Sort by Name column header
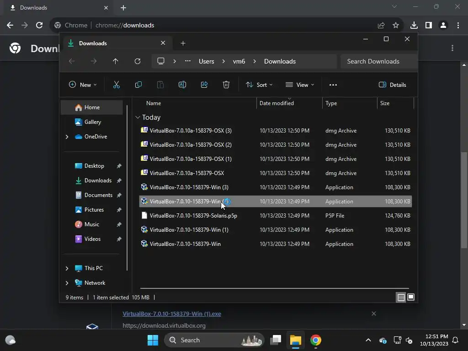 pos(154,103)
